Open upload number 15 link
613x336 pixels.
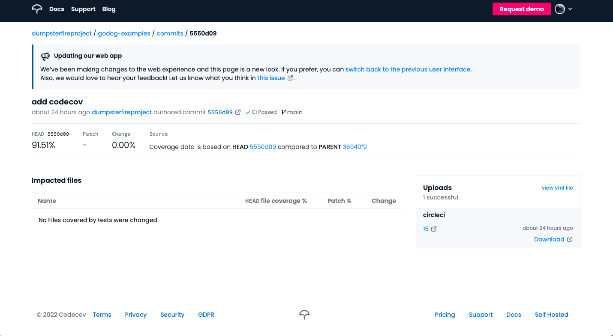pos(426,229)
